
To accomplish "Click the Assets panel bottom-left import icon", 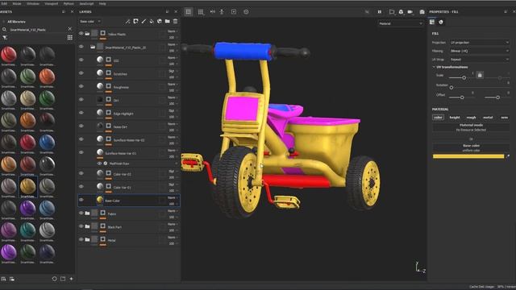I will [3, 279].
